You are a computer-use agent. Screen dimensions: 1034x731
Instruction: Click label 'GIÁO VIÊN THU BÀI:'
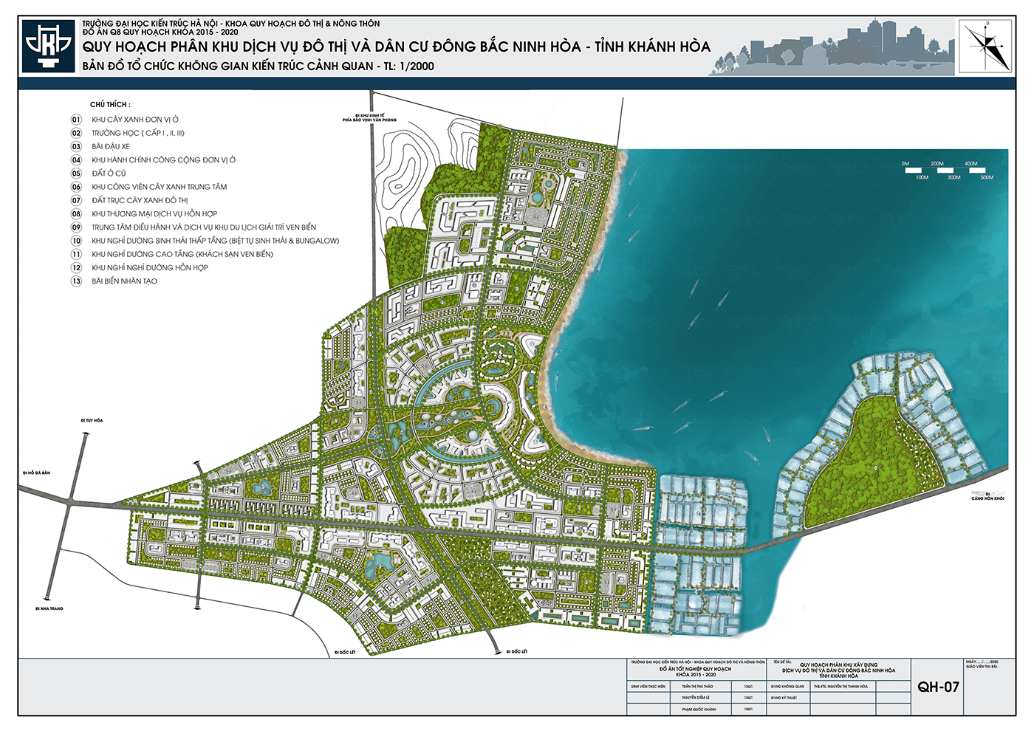pyautogui.click(x=982, y=666)
